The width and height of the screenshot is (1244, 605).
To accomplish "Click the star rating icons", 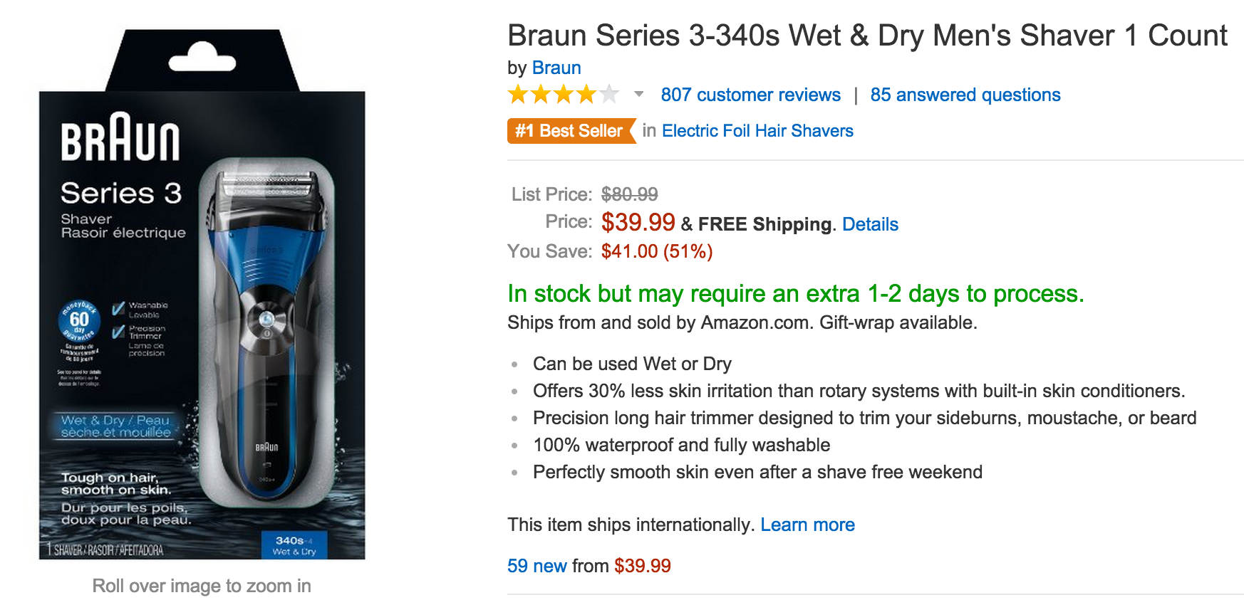I will point(563,95).
